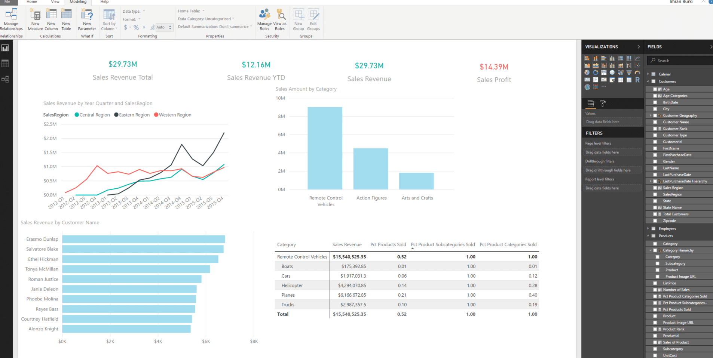Screen dimensions: 713x358
Task: Open the Help ribbon tab
Action: pyautogui.click(x=104, y=2)
